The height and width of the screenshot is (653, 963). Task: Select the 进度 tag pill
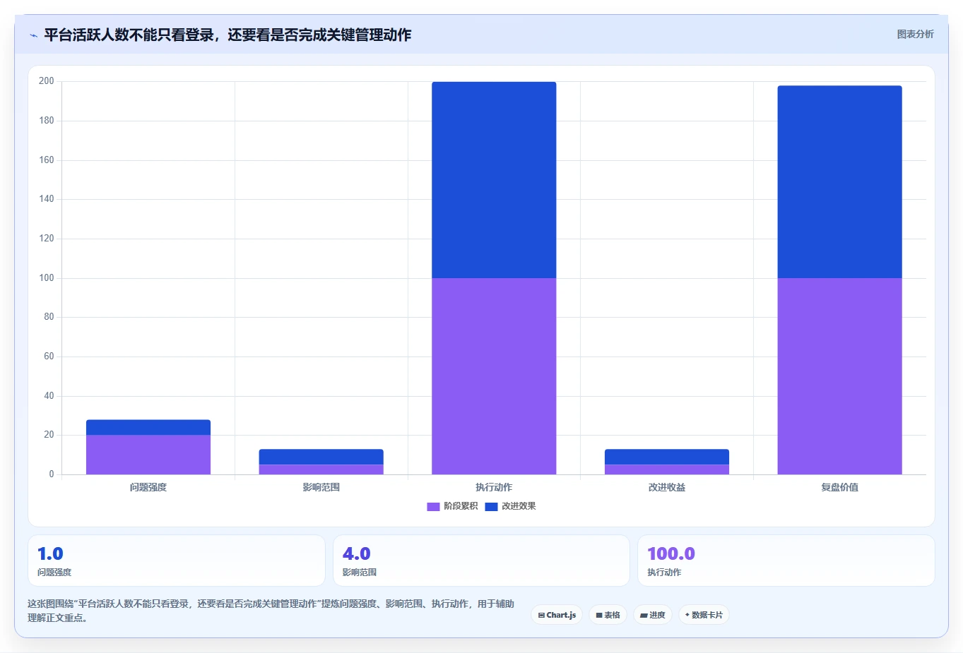point(652,615)
